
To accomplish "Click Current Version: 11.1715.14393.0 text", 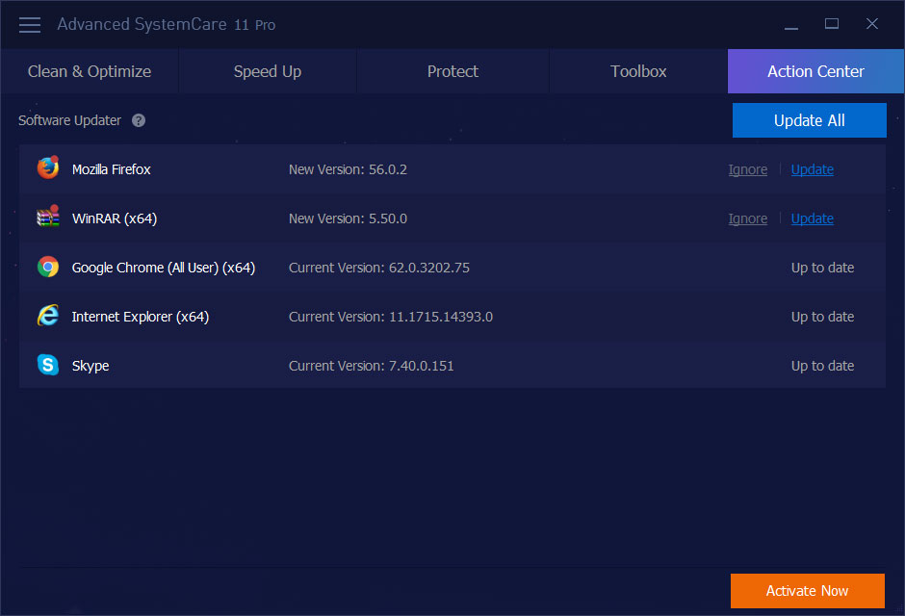I will (391, 317).
